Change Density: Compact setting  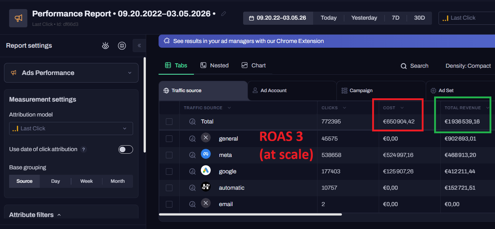click(468, 66)
